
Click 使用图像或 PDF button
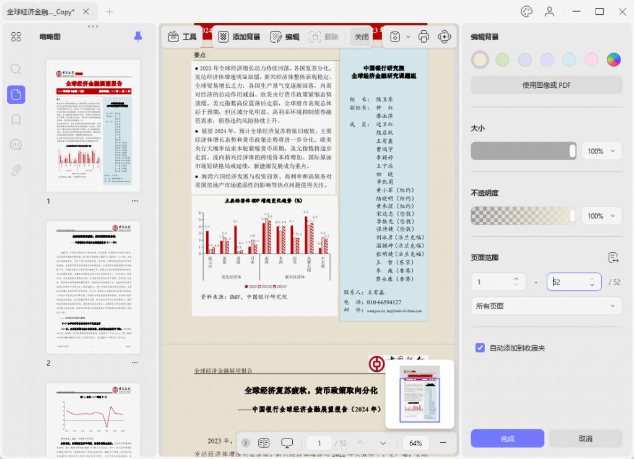(x=546, y=85)
